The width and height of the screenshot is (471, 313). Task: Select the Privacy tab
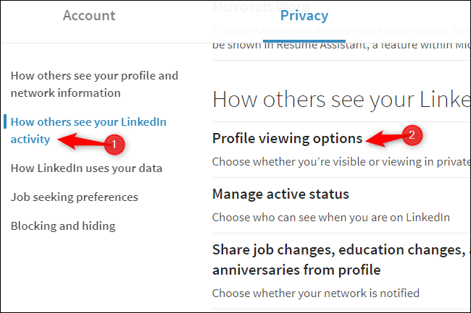point(304,16)
